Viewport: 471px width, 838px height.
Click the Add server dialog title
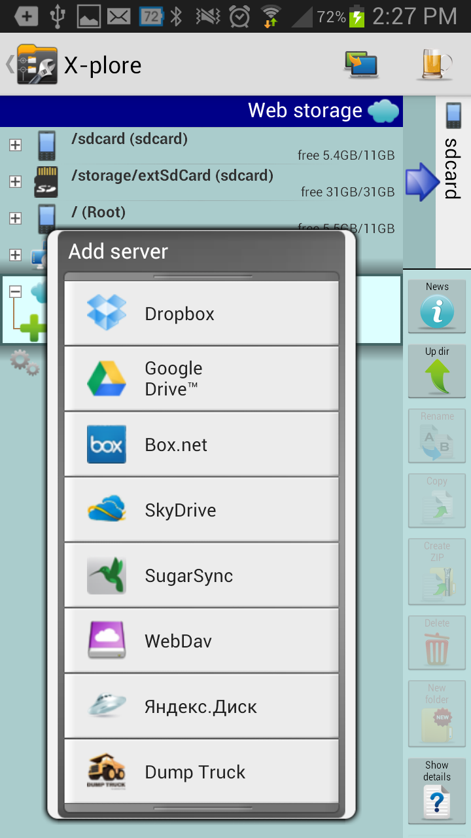point(118,251)
